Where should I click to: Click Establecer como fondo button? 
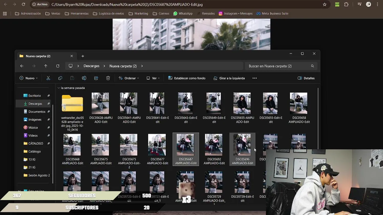(x=187, y=78)
